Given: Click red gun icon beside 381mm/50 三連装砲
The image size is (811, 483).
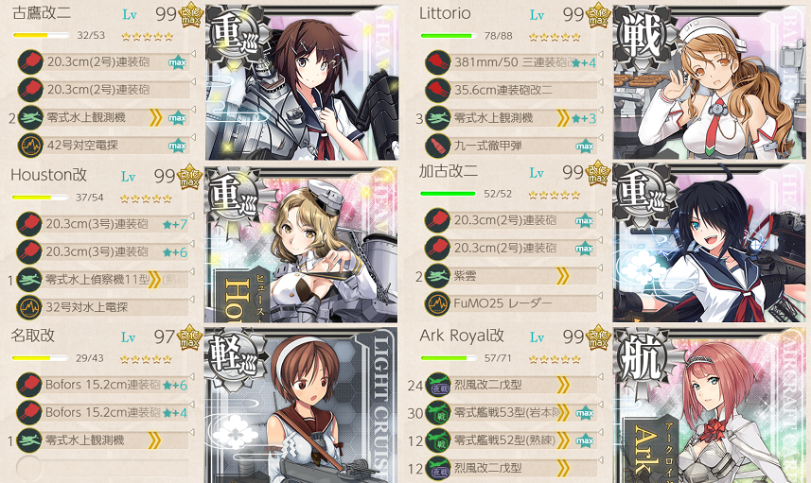Looking at the screenshot, I should 437,62.
